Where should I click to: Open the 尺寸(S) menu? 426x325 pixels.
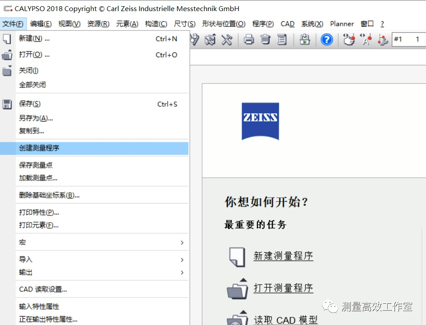(184, 24)
